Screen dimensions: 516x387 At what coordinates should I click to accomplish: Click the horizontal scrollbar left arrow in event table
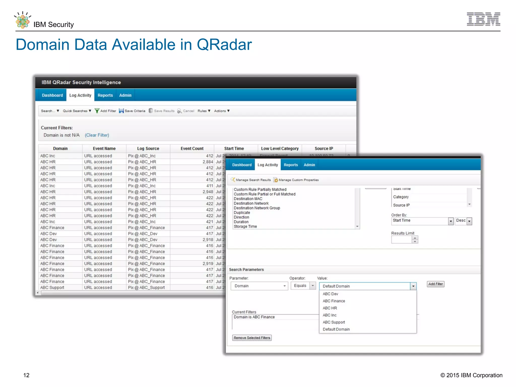(x=38, y=293)
